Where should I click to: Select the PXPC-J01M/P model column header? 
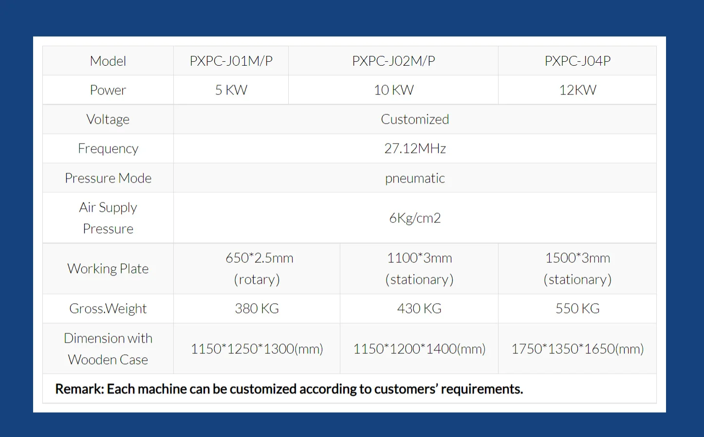click(231, 61)
